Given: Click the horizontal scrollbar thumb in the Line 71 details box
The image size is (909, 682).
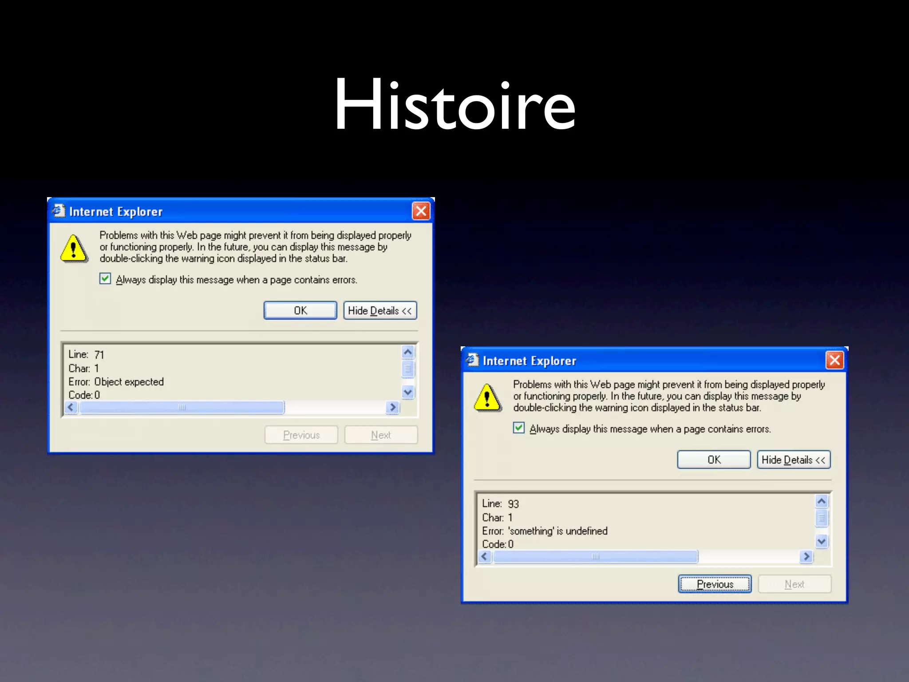Looking at the screenshot, I should click(x=182, y=407).
